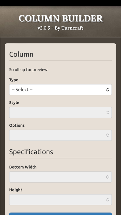Click the Specifications section heading
The width and height of the screenshot is (121, 215).
[31, 152]
